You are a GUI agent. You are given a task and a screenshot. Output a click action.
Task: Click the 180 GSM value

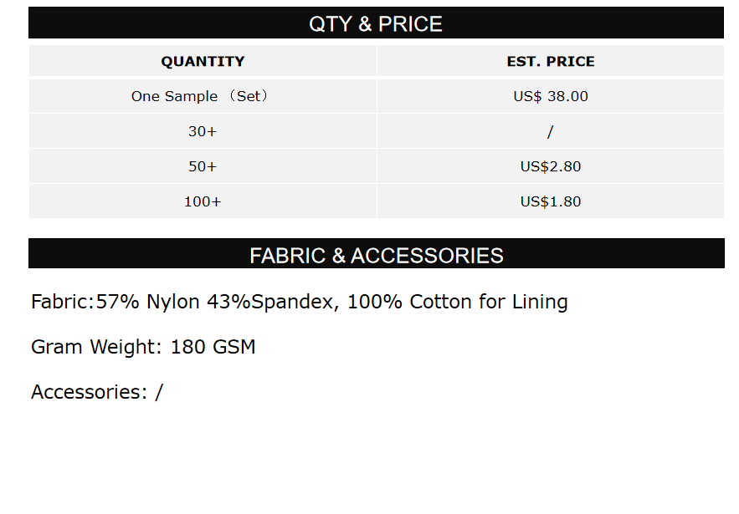(213, 347)
